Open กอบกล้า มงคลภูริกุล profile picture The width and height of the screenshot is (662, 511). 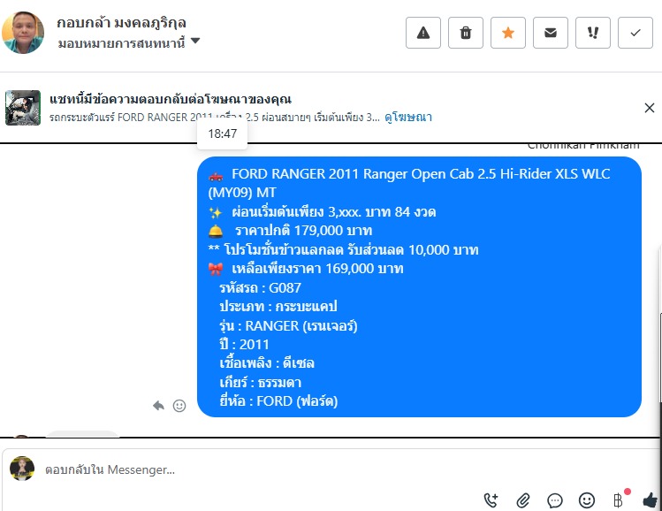point(23,33)
